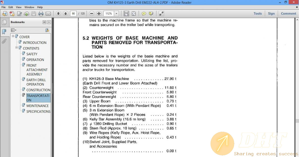Open the zoom level dropdown arrow

[116, 14]
